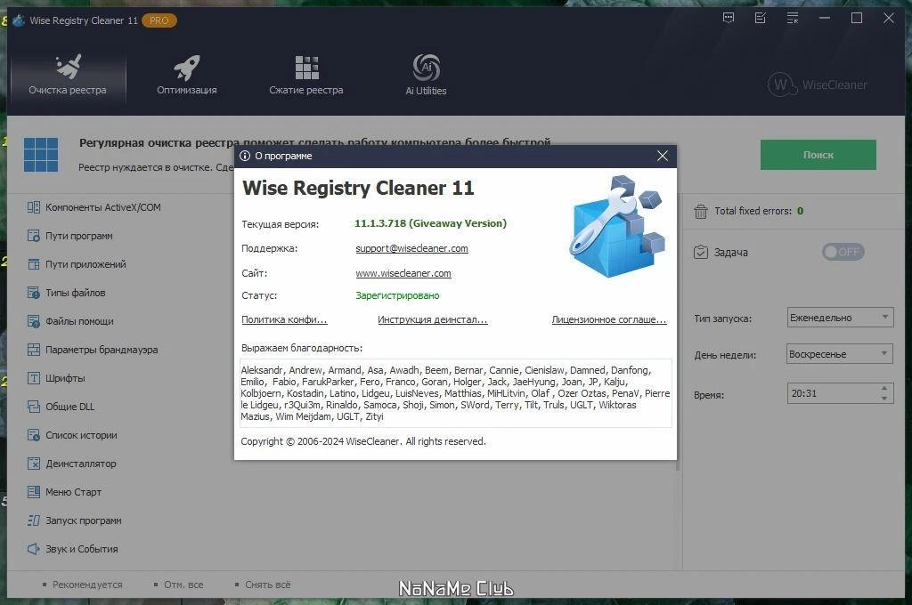Select the Типы файлов icon
This screenshot has width=912, height=605.
[34, 293]
